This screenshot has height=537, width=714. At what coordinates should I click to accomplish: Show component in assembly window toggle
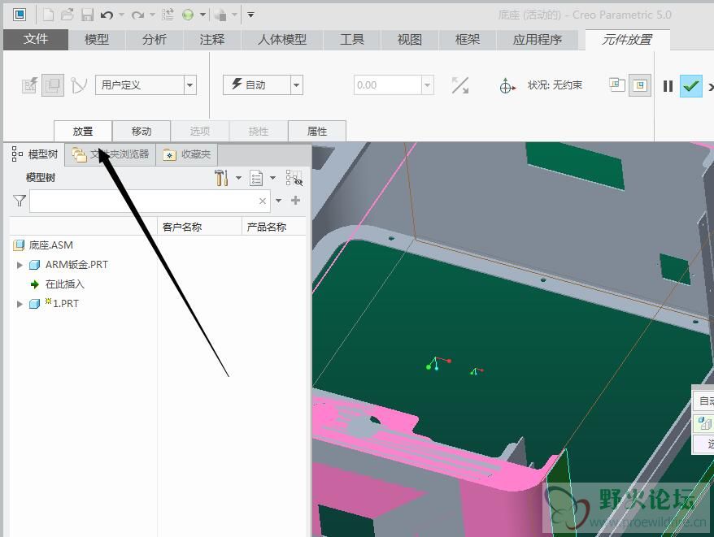tap(640, 85)
